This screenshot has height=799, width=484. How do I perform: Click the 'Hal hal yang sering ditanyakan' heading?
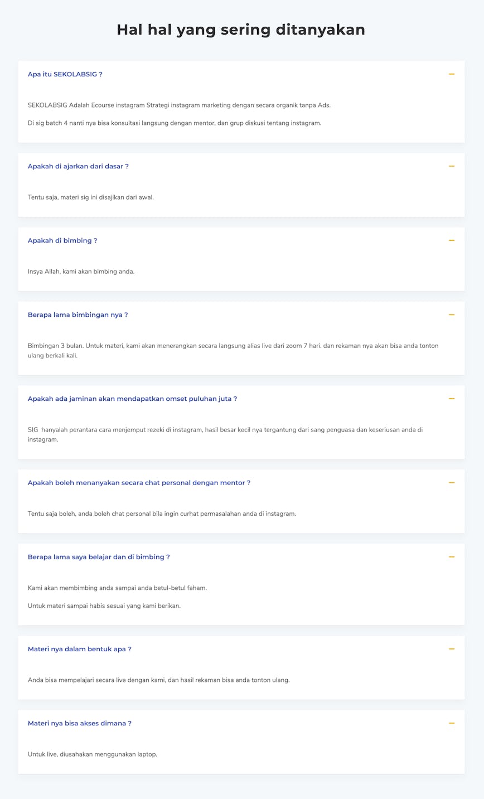(241, 30)
